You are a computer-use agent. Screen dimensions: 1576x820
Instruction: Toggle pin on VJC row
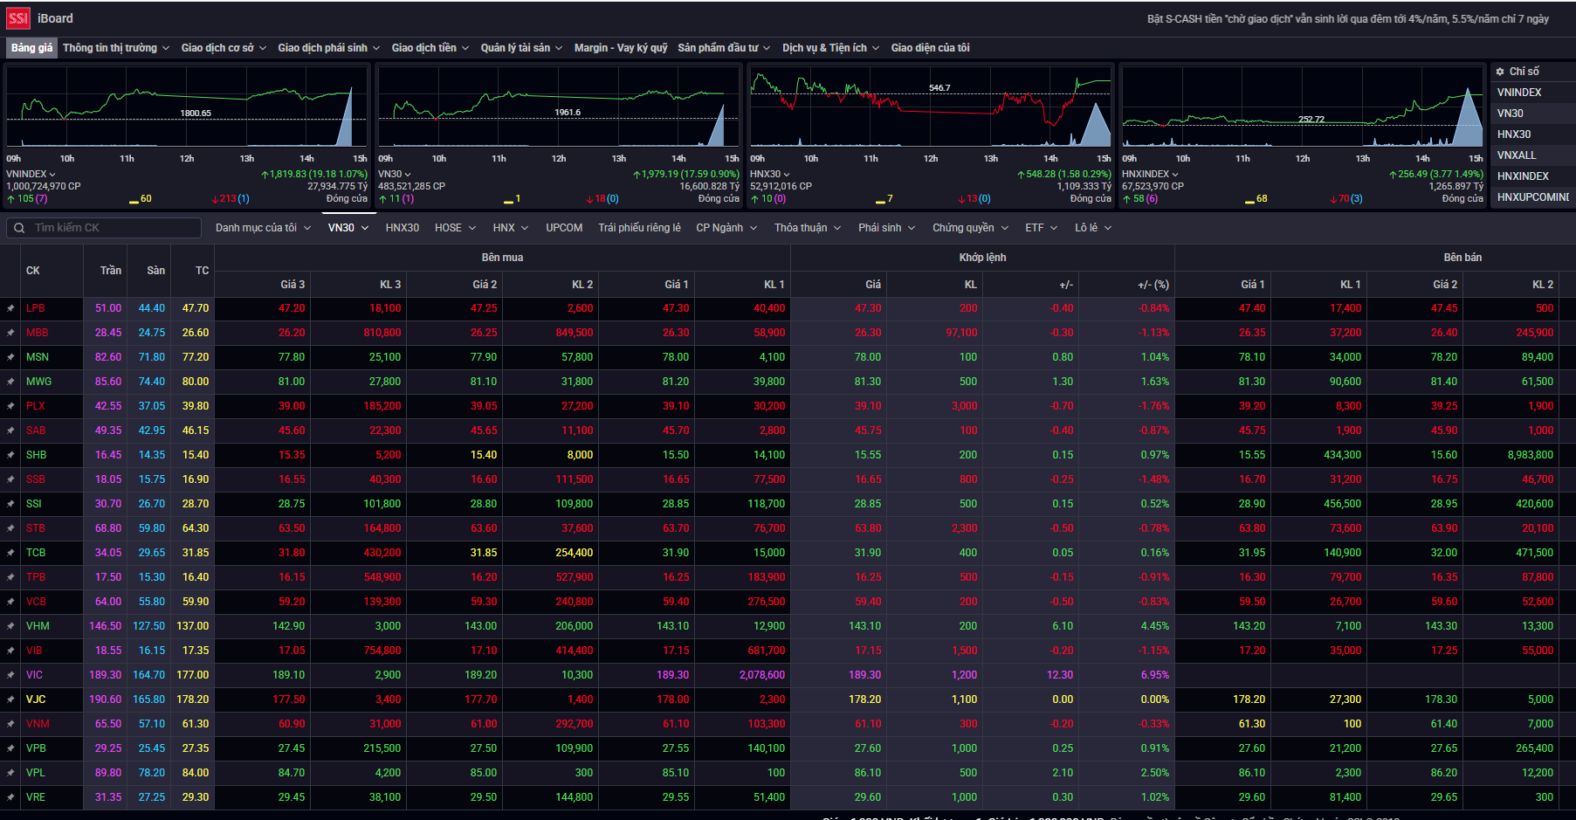coord(10,699)
